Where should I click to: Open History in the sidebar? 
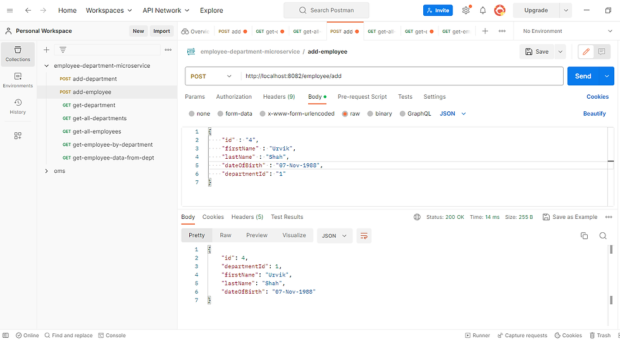18,107
